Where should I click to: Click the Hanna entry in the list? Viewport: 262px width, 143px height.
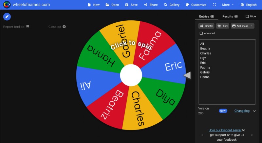point(205,77)
